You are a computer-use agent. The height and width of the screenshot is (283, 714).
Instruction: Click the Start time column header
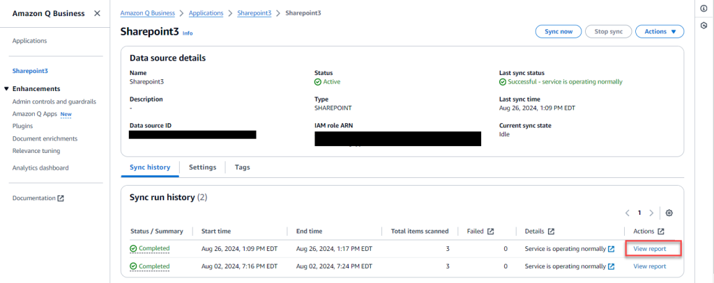(x=216, y=232)
